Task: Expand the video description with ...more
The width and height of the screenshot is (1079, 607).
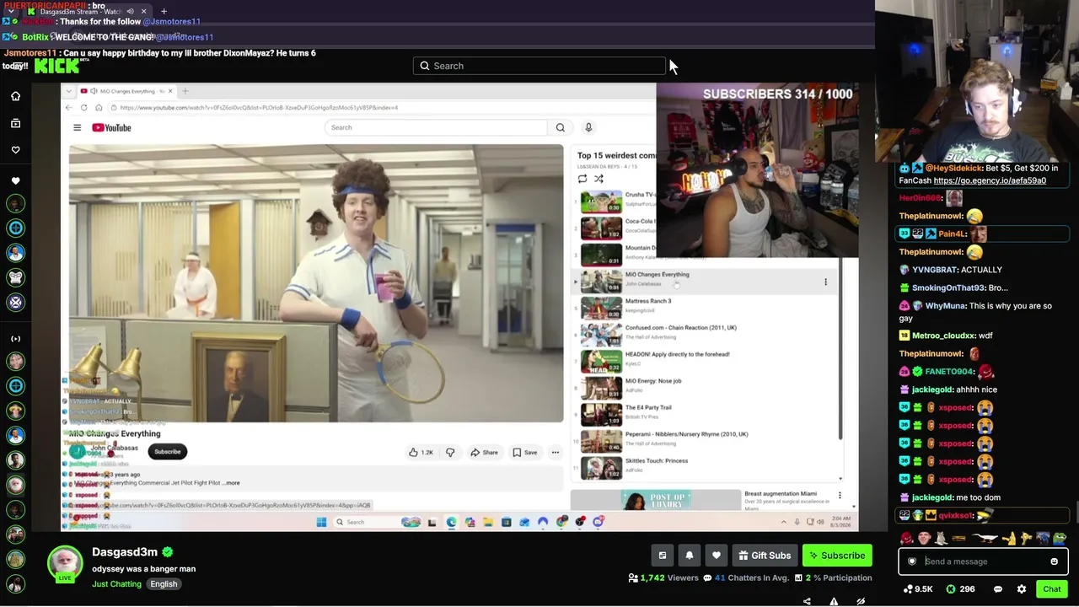Action: pyautogui.click(x=232, y=483)
